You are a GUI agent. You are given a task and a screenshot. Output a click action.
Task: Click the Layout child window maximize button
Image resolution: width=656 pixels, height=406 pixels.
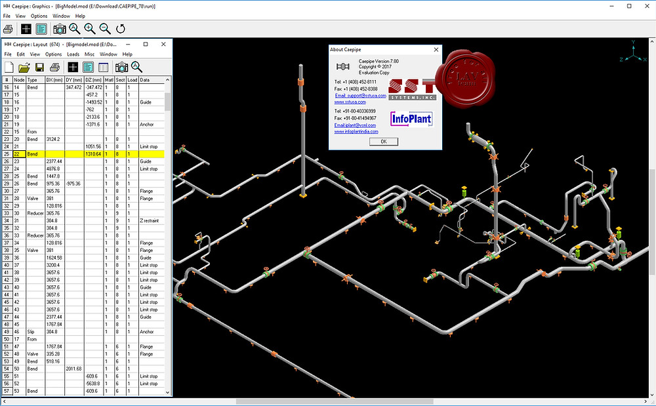click(146, 44)
